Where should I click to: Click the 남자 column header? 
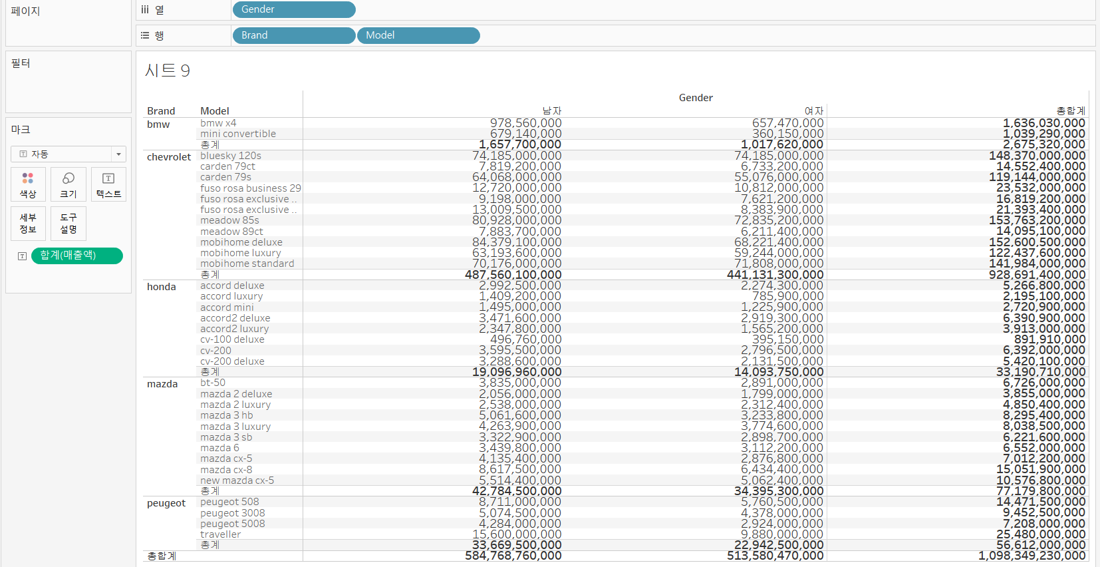(552, 111)
